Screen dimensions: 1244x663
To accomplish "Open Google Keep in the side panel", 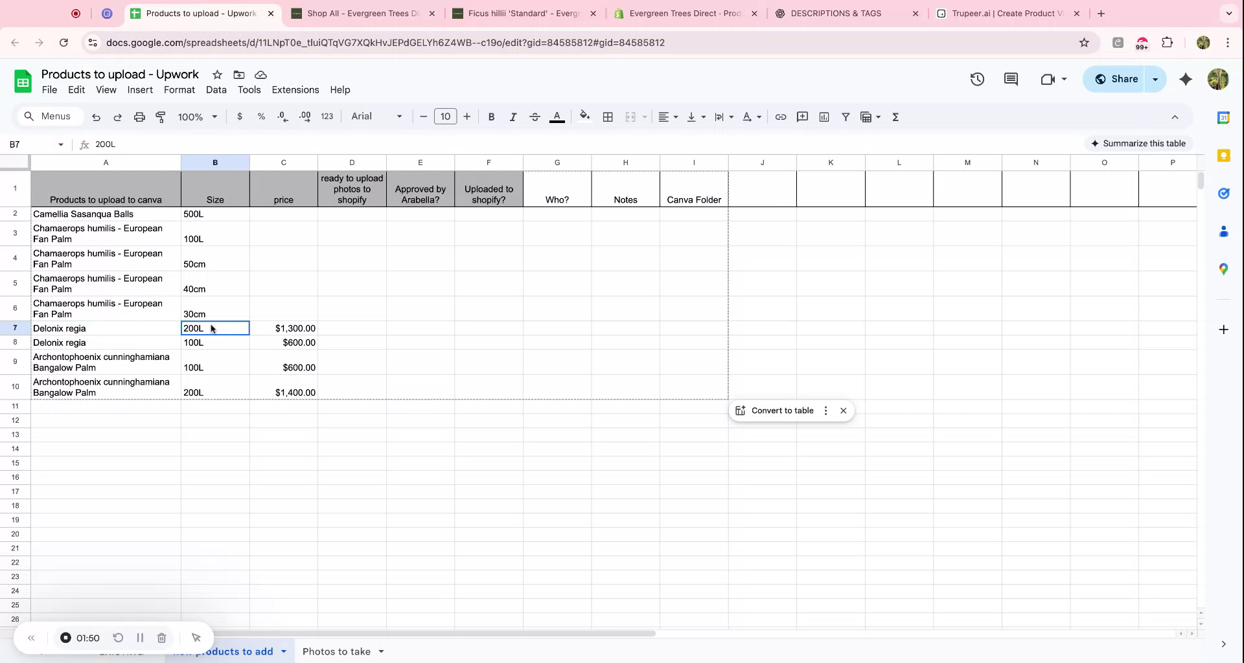I will [1224, 155].
